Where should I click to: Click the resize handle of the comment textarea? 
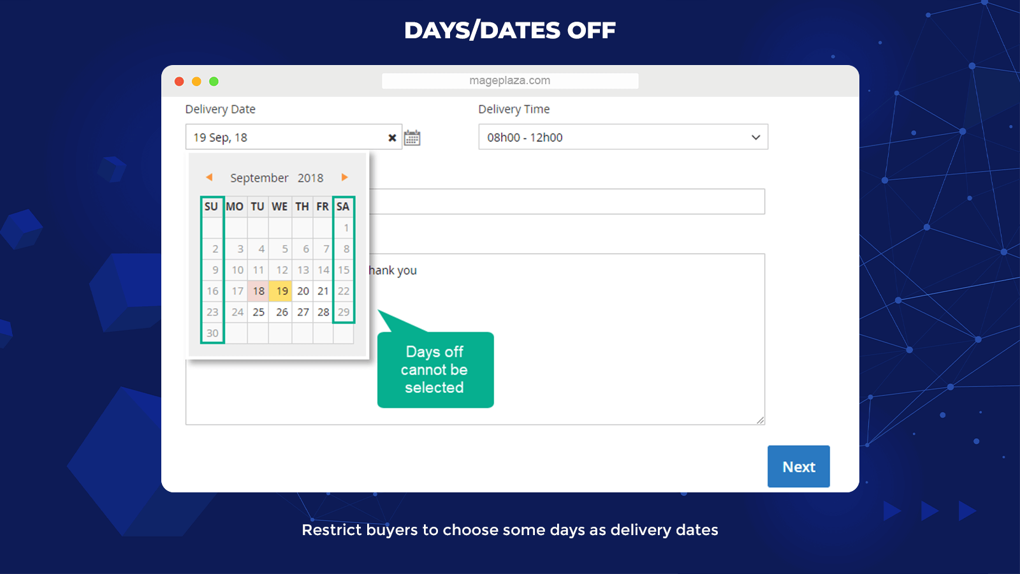[x=760, y=419]
